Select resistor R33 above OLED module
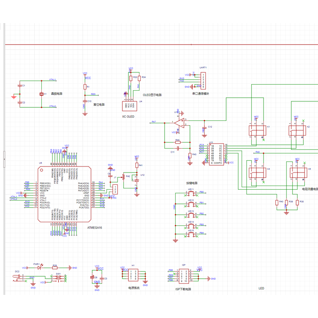This screenshot has height=318, width=318. pyautogui.click(x=131, y=78)
